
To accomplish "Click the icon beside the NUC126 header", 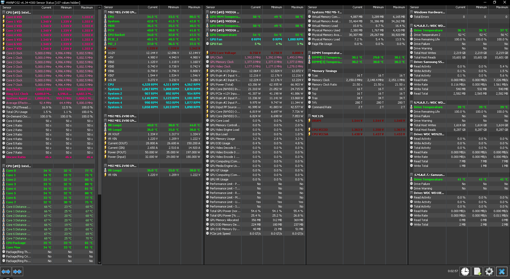I will coord(309,116).
